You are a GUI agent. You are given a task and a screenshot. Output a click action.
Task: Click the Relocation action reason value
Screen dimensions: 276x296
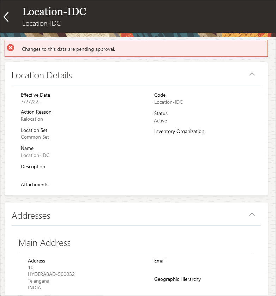[x=32, y=119]
